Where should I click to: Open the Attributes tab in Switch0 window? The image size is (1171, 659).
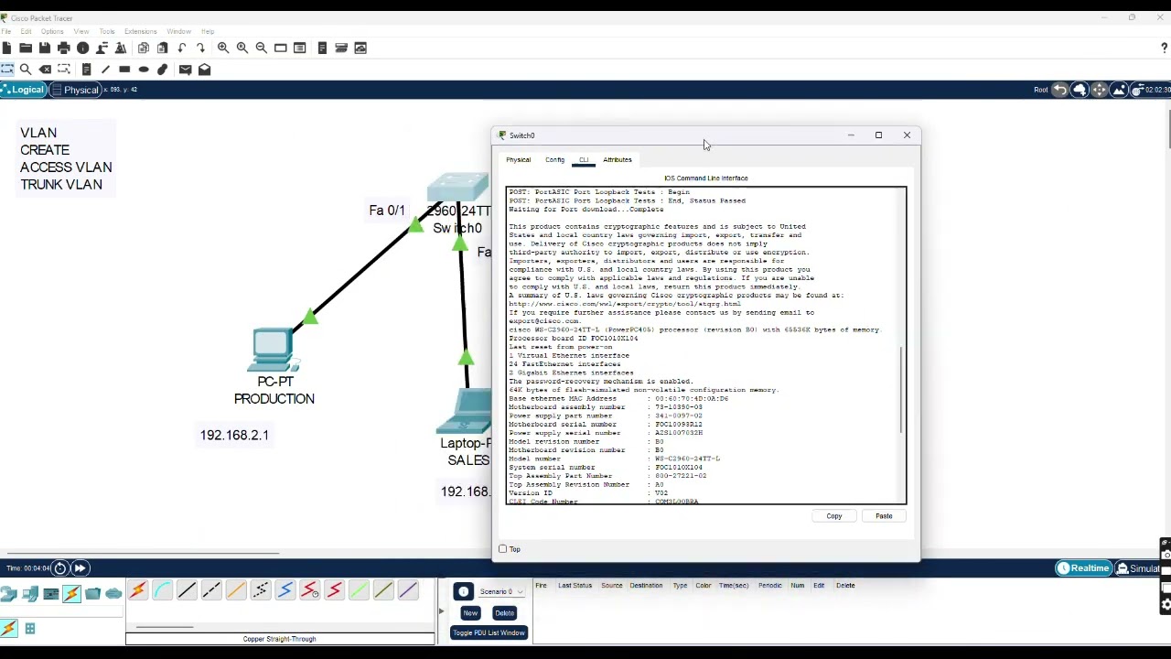618,160
